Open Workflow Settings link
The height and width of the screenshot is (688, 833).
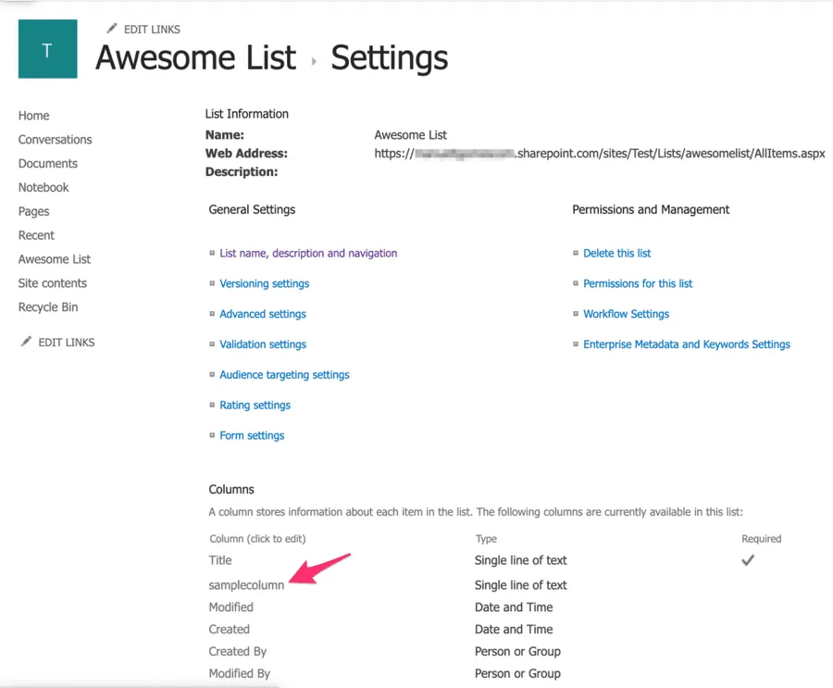(626, 314)
